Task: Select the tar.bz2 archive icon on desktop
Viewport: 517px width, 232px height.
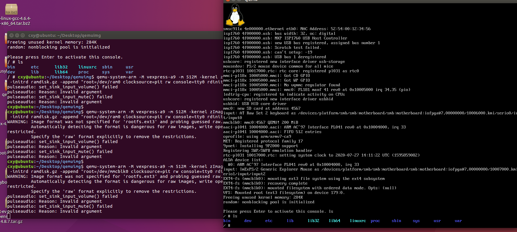Action: 11,9
